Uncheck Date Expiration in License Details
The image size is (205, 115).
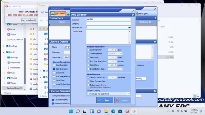pyautogui.click(x=54, y=69)
